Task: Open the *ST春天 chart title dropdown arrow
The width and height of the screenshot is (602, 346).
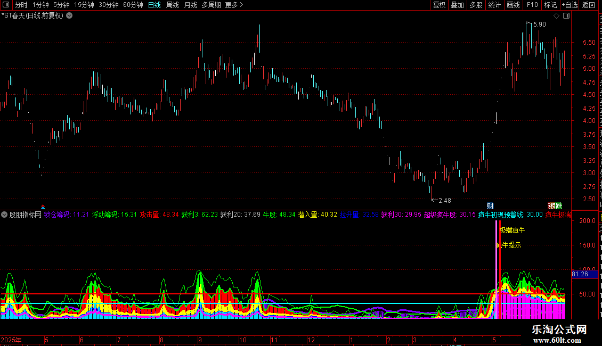Action: pos(69,16)
